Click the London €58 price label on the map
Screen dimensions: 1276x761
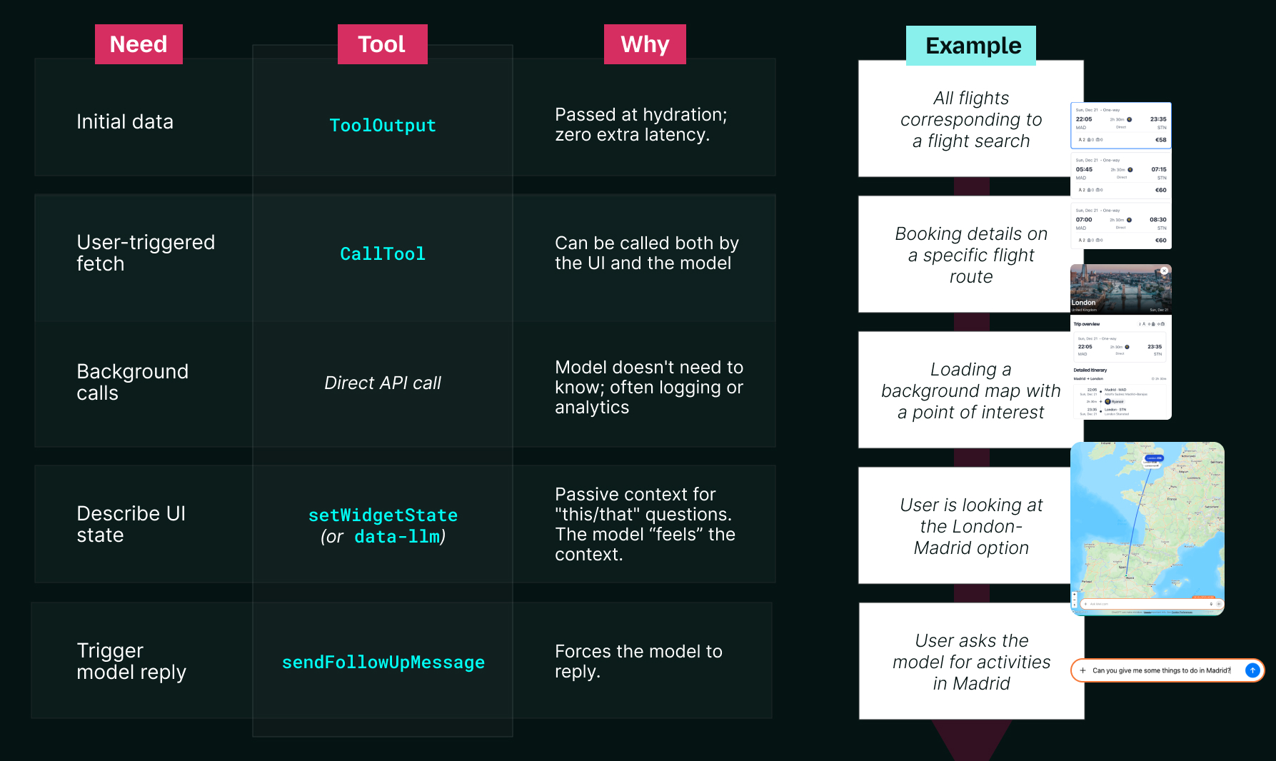[x=1155, y=458]
